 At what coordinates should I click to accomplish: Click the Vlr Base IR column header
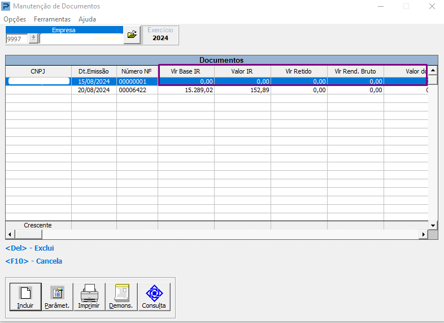pyautogui.click(x=186, y=71)
